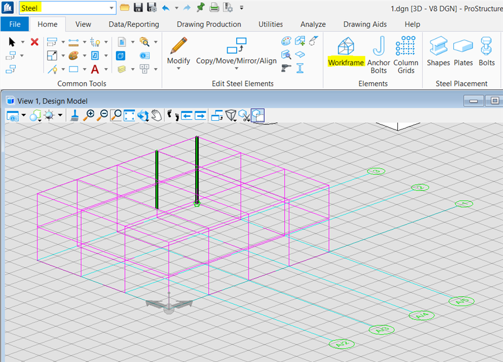Click the Fit View icon

click(x=129, y=115)
